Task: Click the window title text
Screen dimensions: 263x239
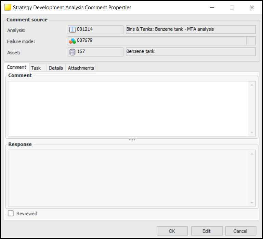Action: coord(72,8)
